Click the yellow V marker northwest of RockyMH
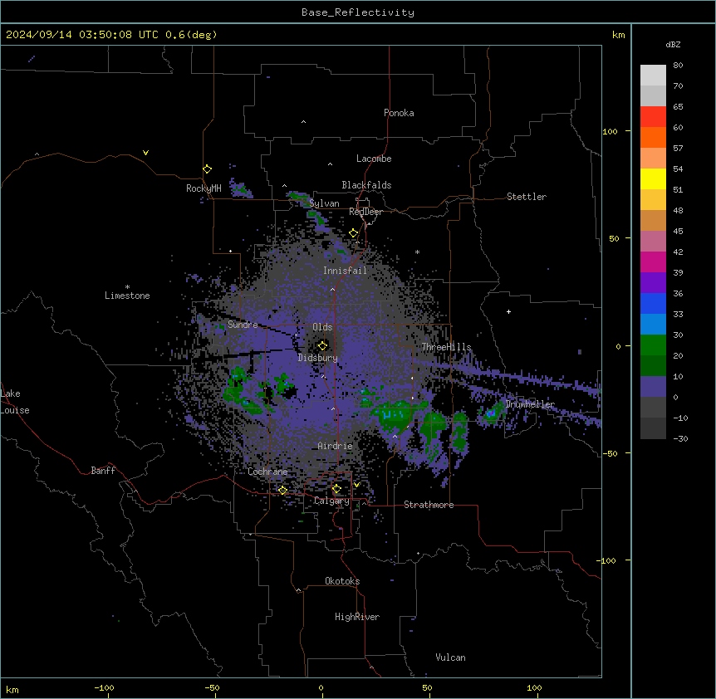The height and width of the screenshot is (699, 716). click(x=145, y=153)
